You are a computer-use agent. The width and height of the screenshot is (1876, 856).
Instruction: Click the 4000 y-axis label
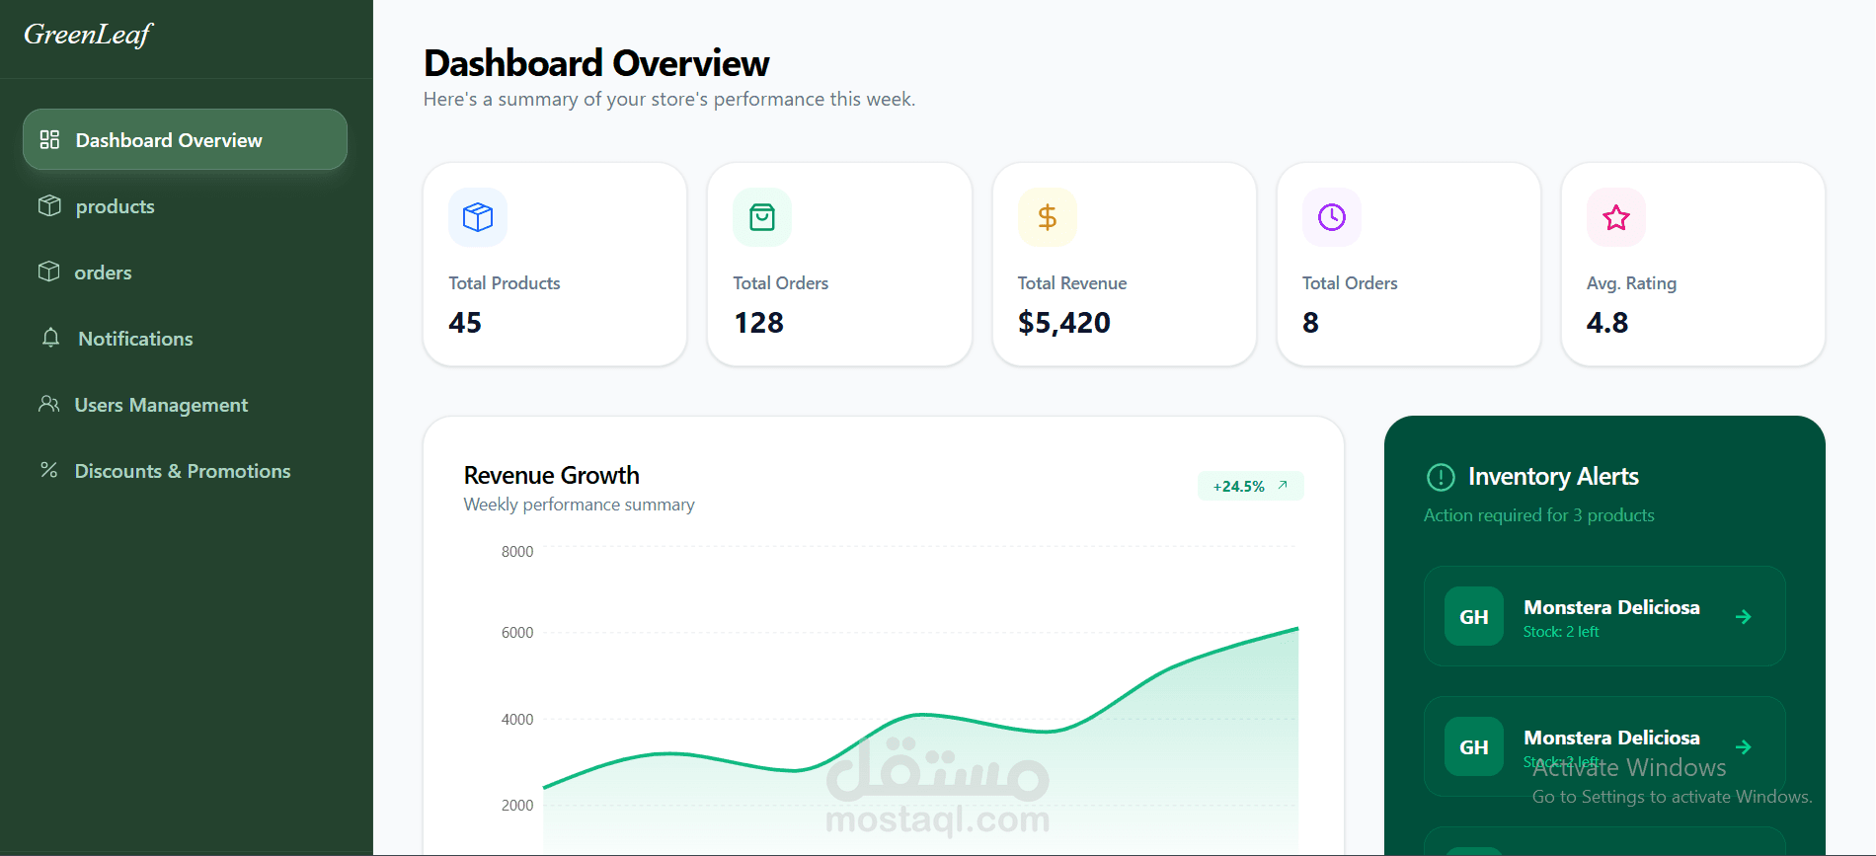coord(517,720)
